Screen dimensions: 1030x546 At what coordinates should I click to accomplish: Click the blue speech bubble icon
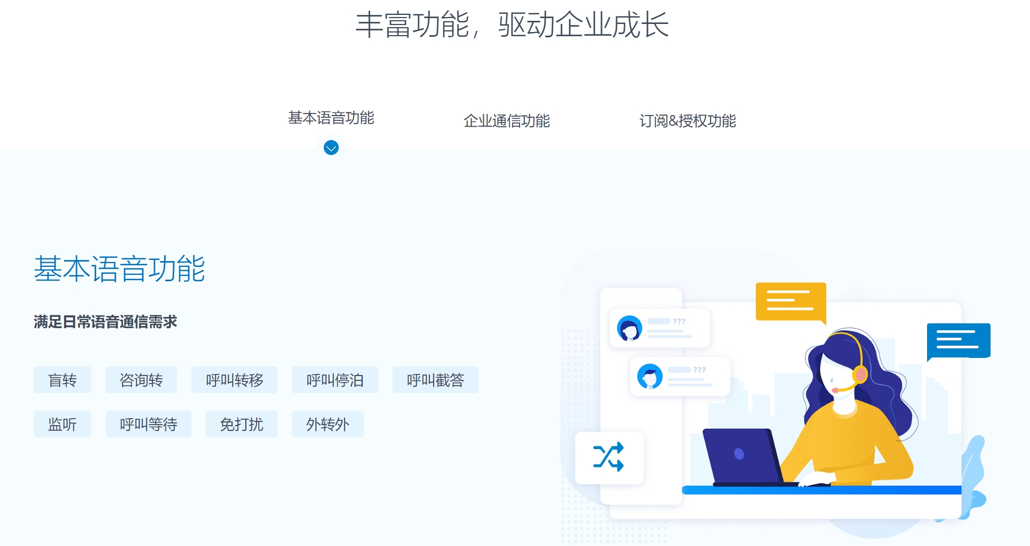(x=958, y=340)
